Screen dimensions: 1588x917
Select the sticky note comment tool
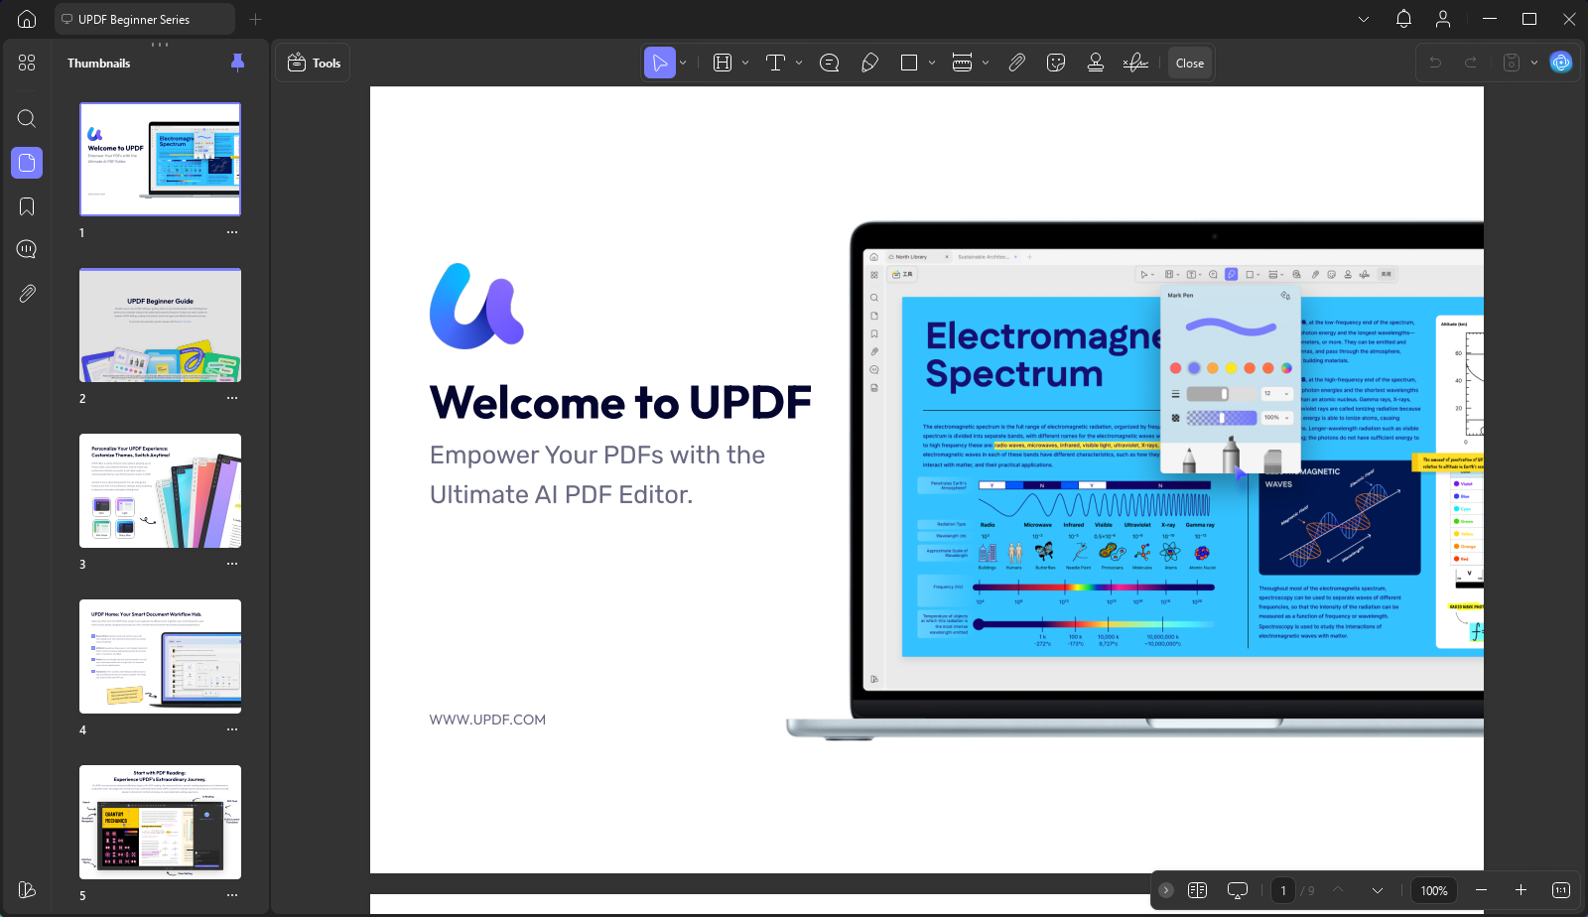pyautogui.click(x=830, y=63)
